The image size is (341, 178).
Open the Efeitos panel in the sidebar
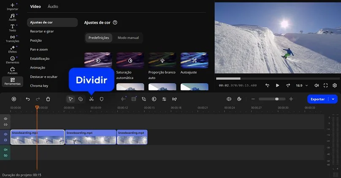13,49
